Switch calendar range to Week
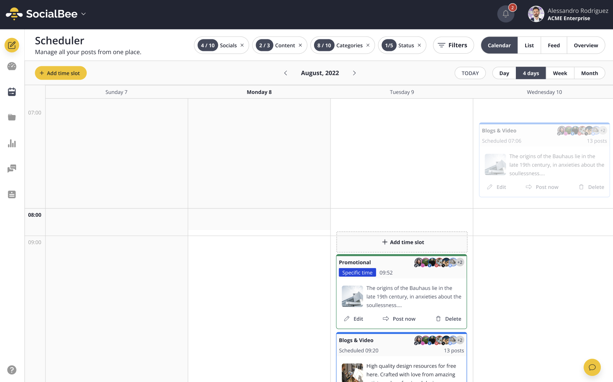This screenshot has width=613, height=382. pyautogui.click(x=560, y=73)
